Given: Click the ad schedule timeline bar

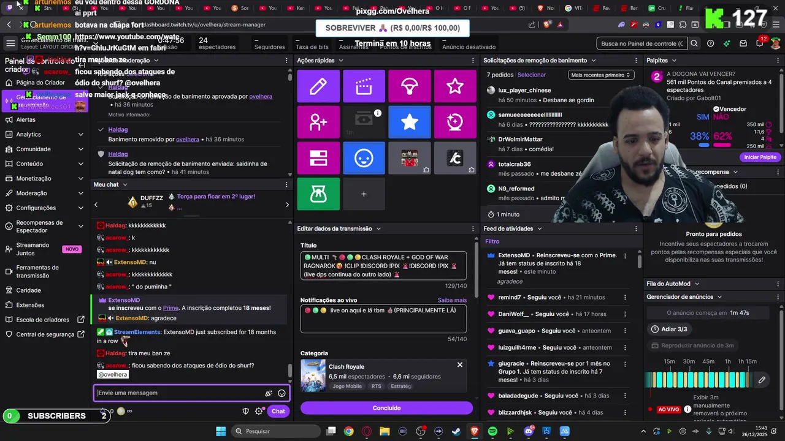Looking at the screenshot, I should pyautogui.click(x=699, y=380).
